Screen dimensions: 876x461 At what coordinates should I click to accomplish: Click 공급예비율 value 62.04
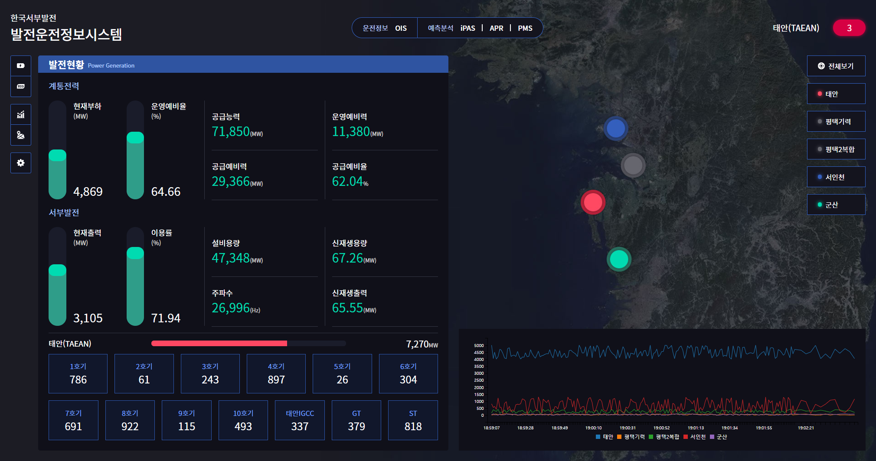347,181
